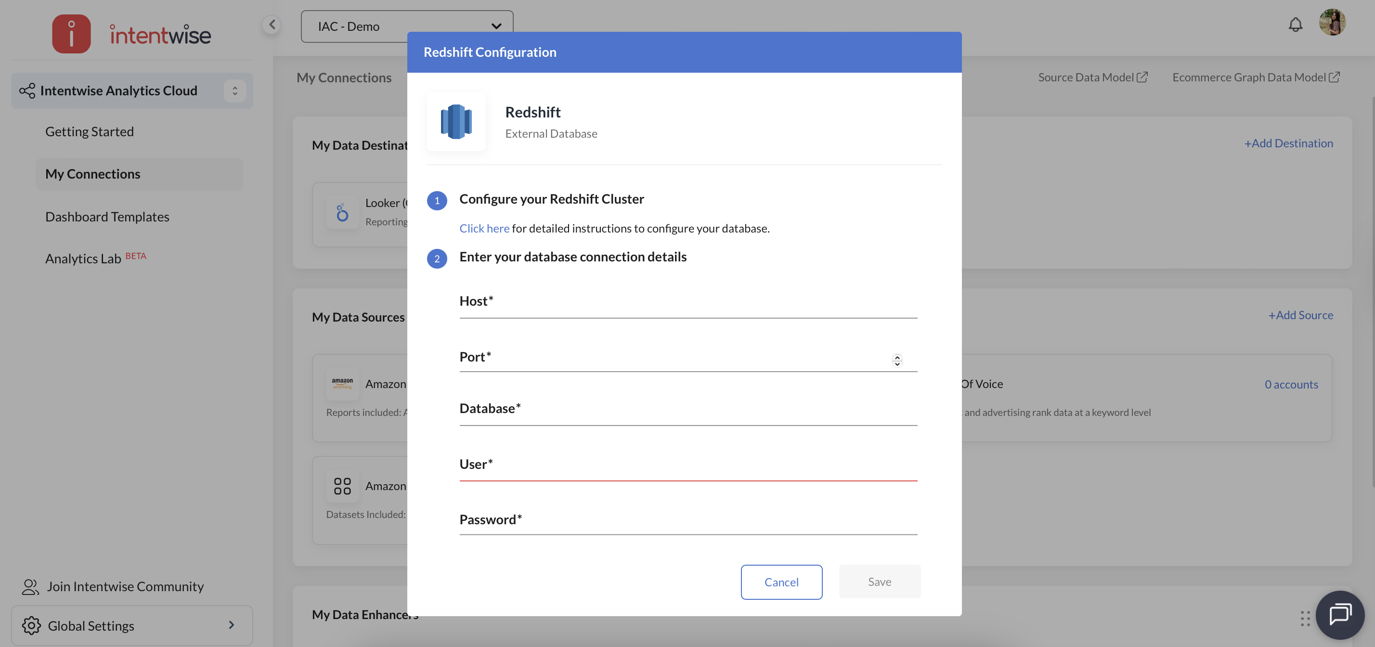This screenshot has width=1375, height=647.
Task: Follow the Click here instructions link
Action: click(x=484, y=228)
